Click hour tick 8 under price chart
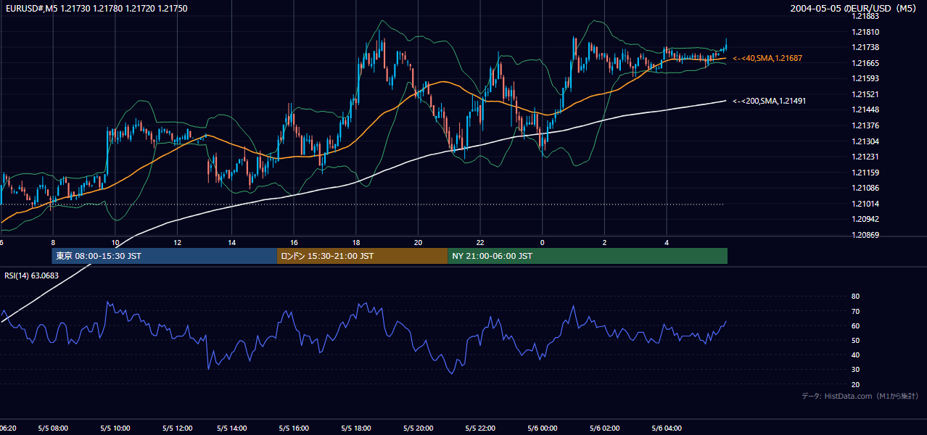Image resolution: width=927 pixels, height=435 pixels. (53, 242)
